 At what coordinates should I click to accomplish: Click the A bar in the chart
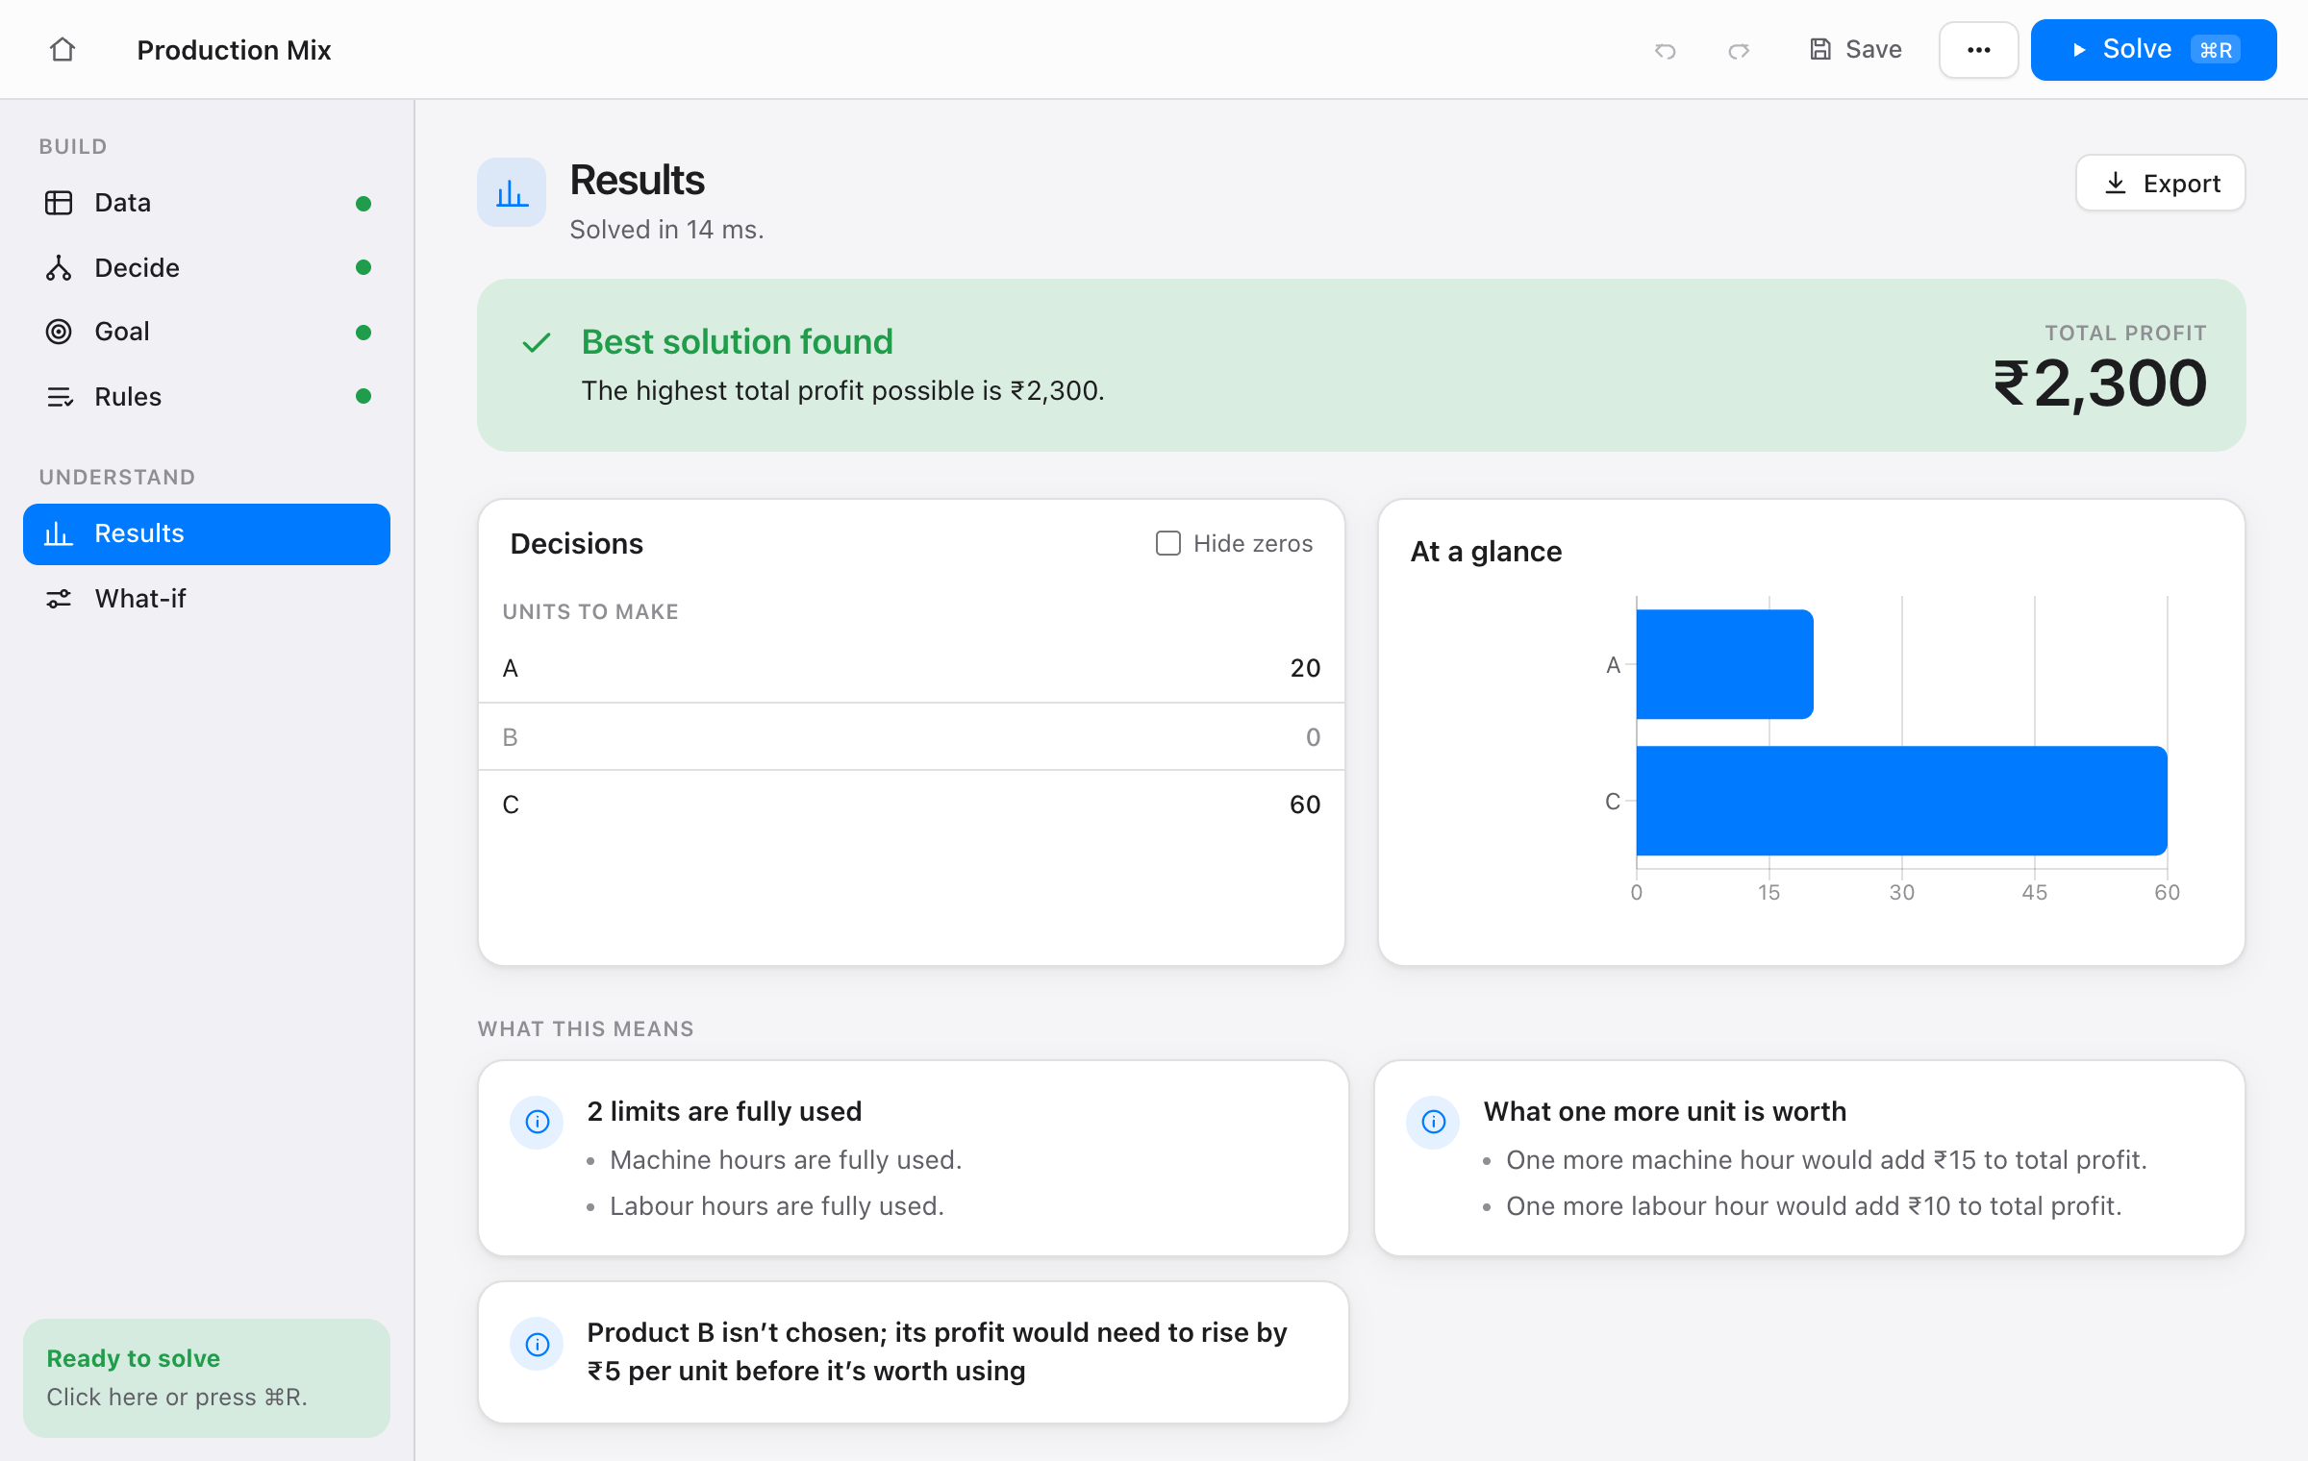(1725, 664)
